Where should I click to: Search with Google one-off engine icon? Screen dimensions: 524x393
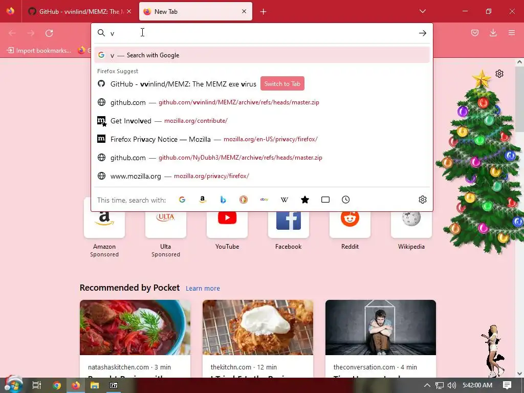pyautogui.click(x=182, y=200)
